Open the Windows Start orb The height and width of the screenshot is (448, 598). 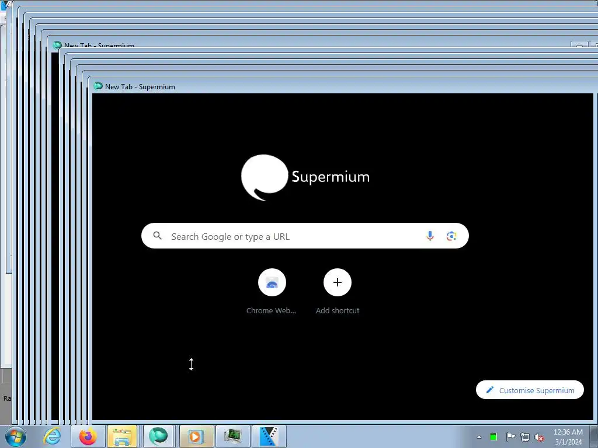15,436
